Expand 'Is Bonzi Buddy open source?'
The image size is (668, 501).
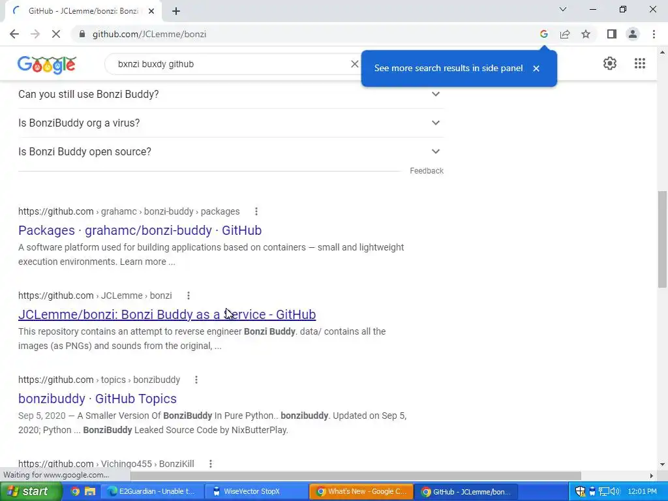coord(231,151)
